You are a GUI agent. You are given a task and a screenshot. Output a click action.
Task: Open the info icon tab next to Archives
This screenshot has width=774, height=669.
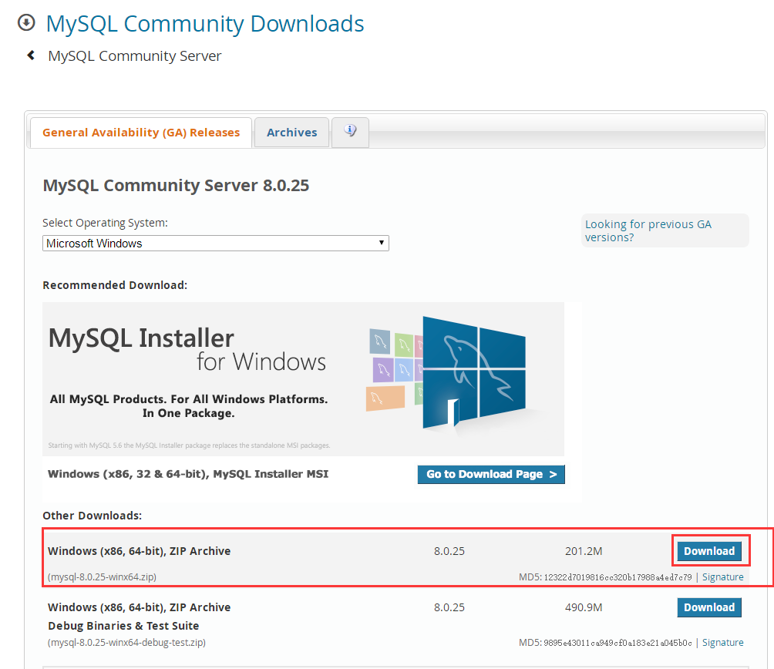350,132
